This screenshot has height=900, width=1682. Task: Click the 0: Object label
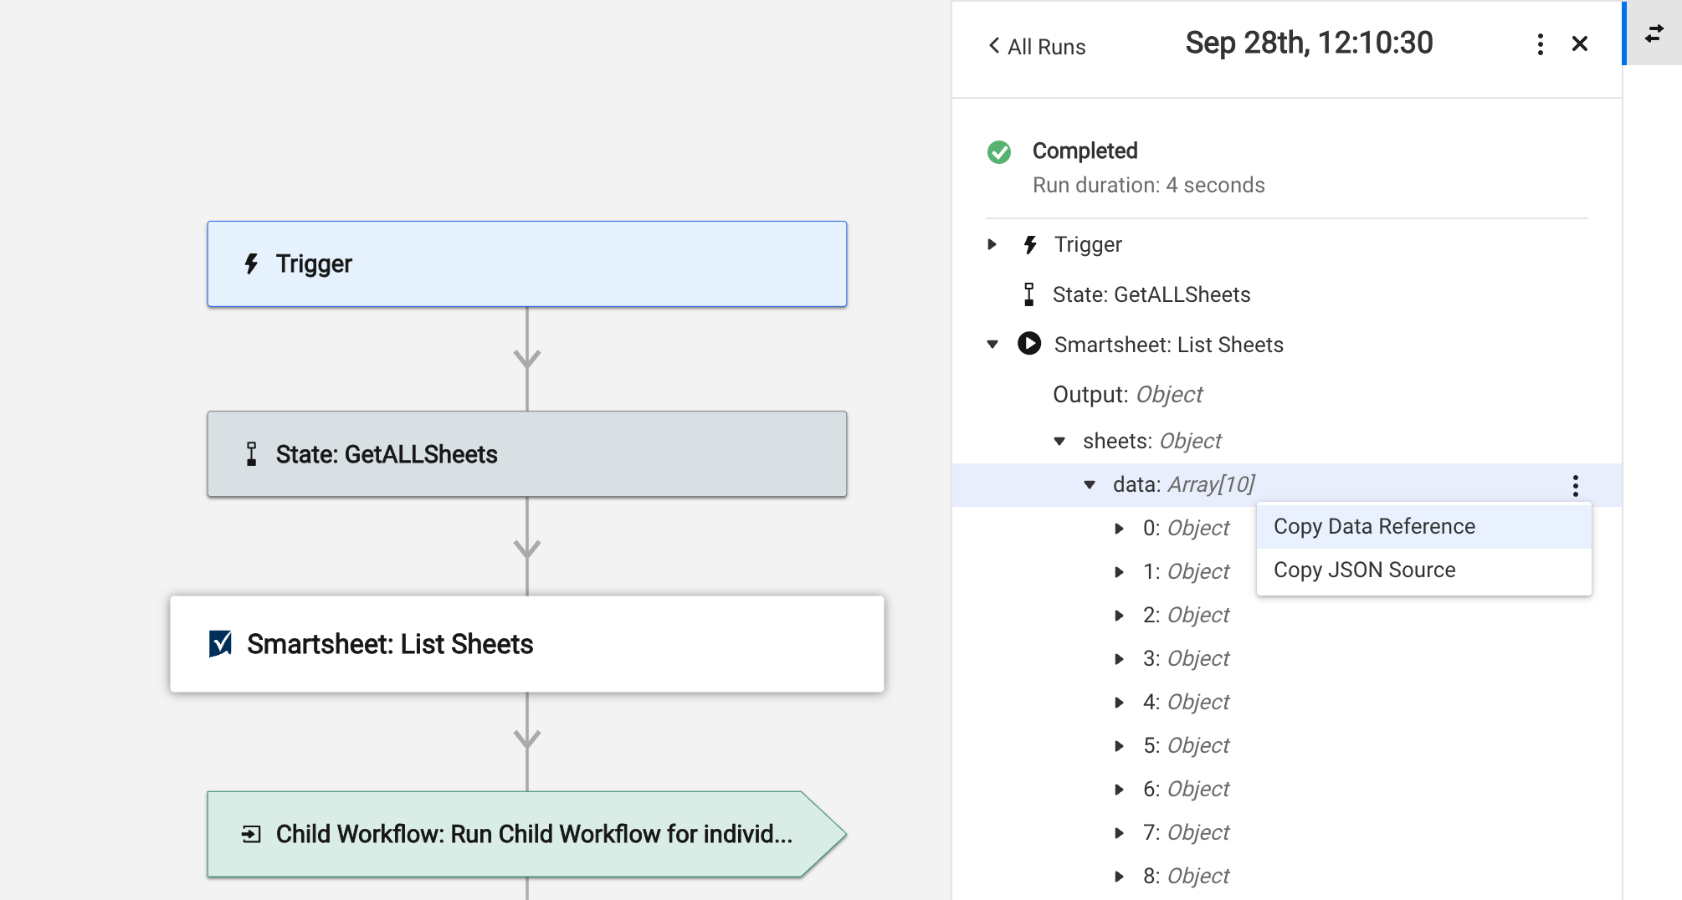coord(1186,528)
